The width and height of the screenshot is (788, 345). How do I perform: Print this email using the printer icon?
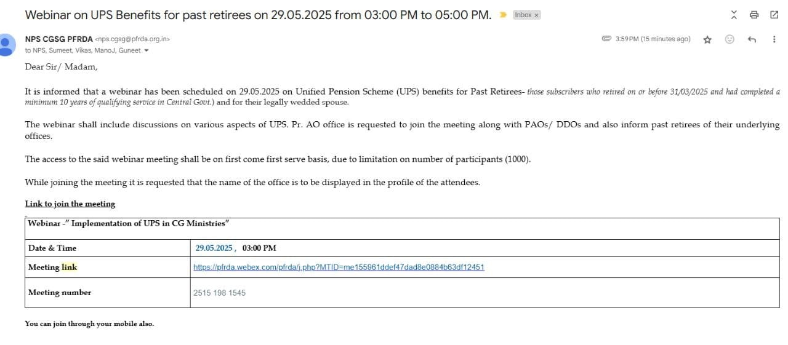coord(754,15)
